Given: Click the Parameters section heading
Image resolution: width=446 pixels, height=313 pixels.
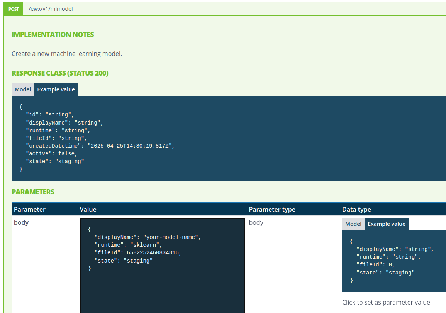Looking at the screenshot, I should click(33, 192).
